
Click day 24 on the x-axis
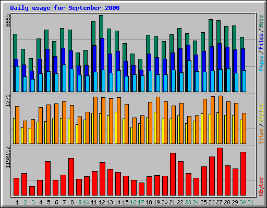click(196, 202)
